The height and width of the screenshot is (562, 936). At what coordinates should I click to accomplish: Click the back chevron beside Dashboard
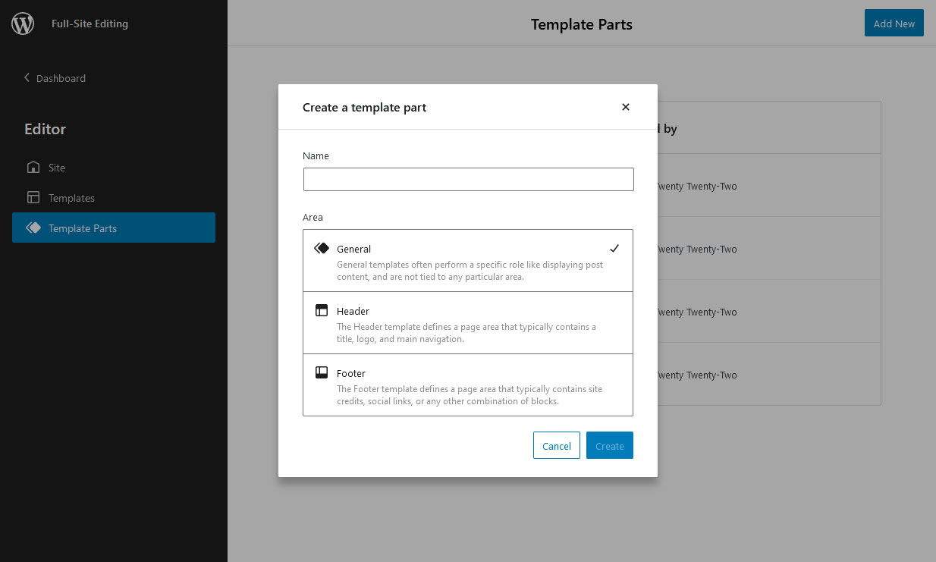click(x=27, y=77)
